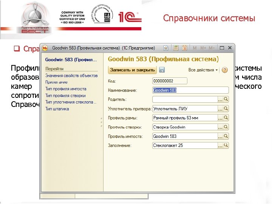Click Записать и закрыть button
Viewport: 272px width, 204px height.
pyautogui.click(x=132, y=70)
